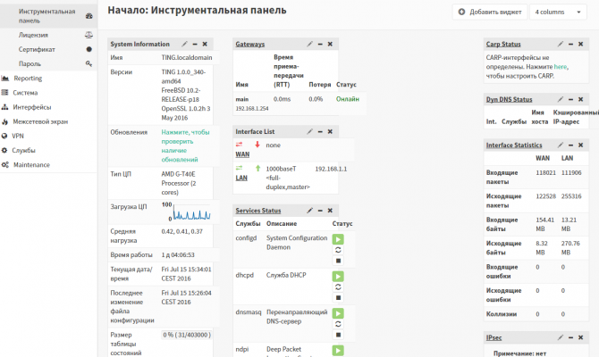The image size is (599, 357).
Task: Edit the System Information widget settings
Action: (184, 44)
